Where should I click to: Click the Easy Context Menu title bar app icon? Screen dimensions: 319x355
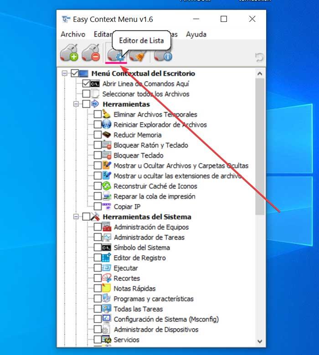66,19
